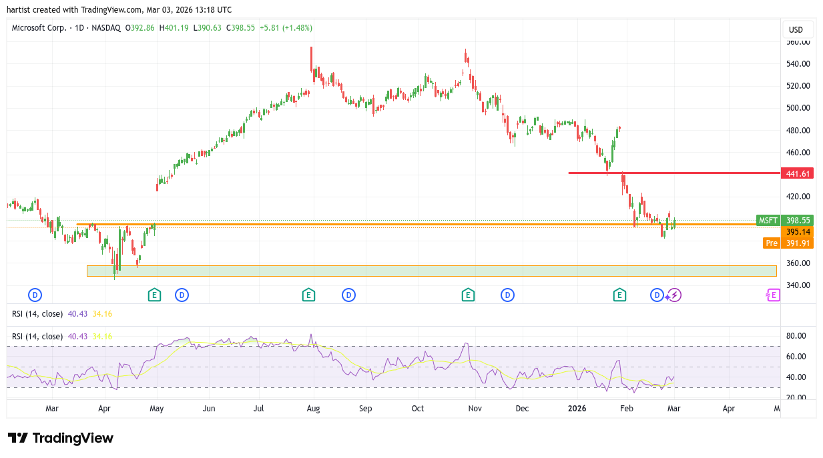Open the USD currency selector
The width and height of the screenshot is (823, 458).
796,29
